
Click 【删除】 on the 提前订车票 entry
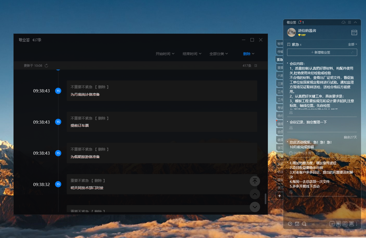(x=102, y=118)
